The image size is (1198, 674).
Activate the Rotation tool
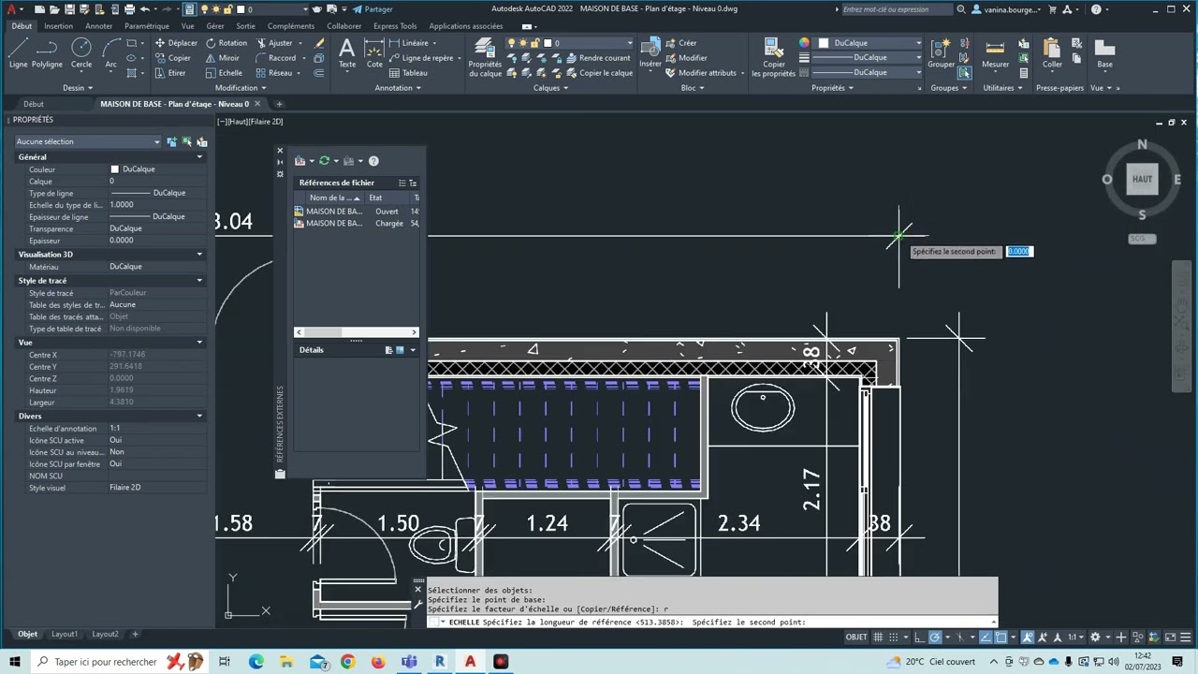226,43
